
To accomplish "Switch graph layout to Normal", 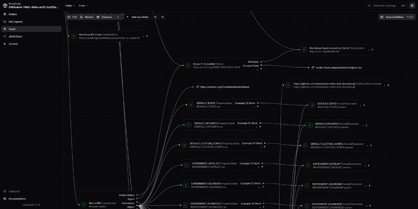I will (x=87, y=17).
